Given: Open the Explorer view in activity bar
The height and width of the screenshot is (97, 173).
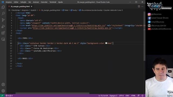Looking at the screenshot, I should (3, 7).
